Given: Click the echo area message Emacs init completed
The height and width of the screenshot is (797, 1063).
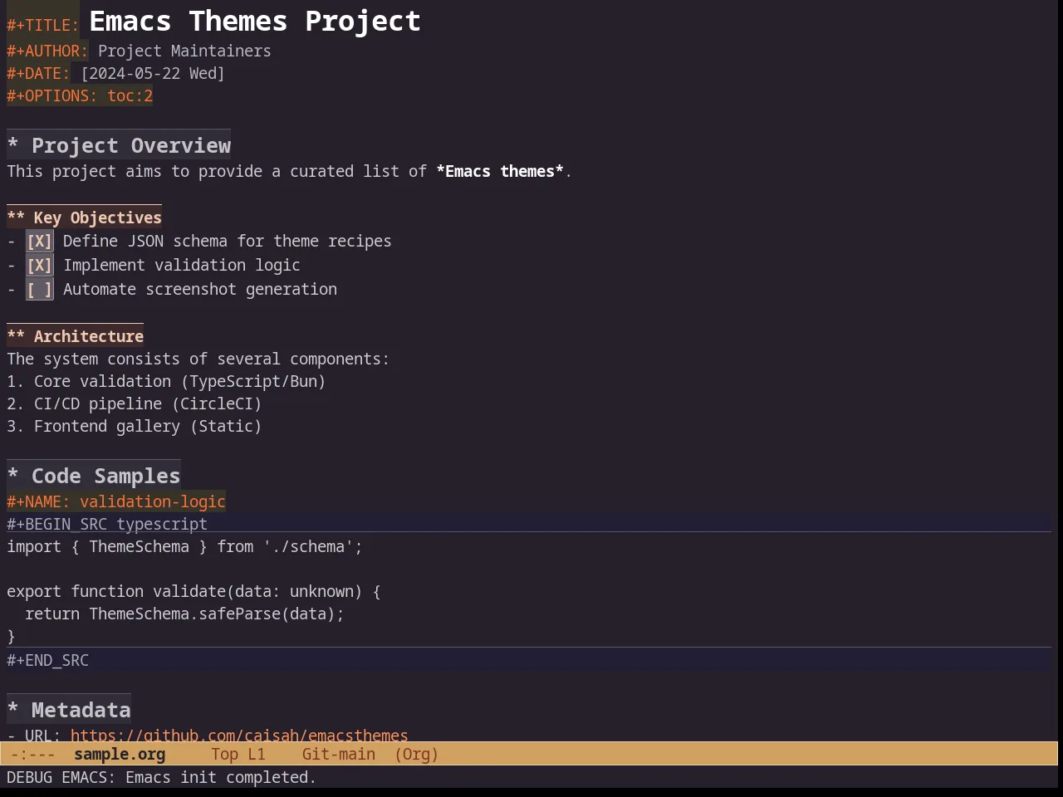Looking at the screenshot, I should click(x=221, y=778).
